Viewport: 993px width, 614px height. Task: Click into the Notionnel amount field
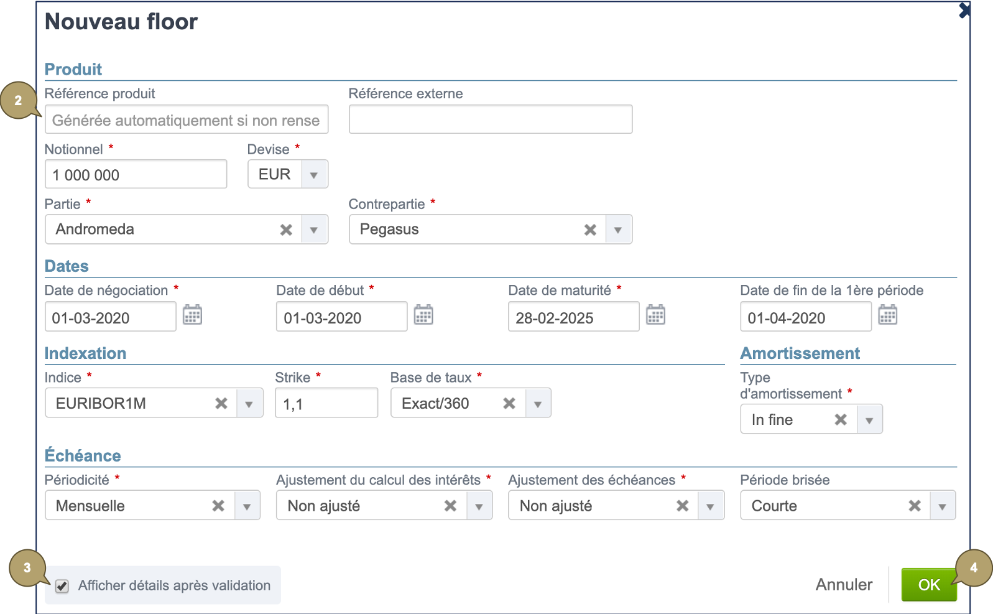coord(136,175)
